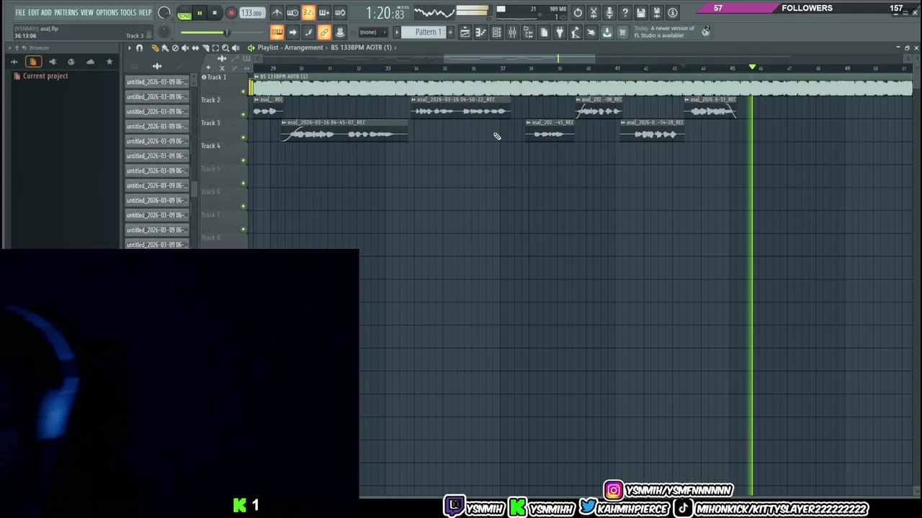Add new pattern with plus button
922x518 pixels.
click(451, 32)
